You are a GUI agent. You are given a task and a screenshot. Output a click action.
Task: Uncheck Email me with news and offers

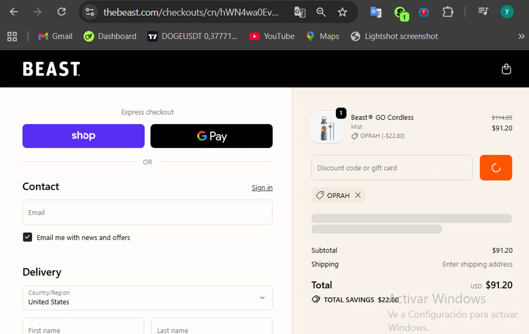pos(28,237)
